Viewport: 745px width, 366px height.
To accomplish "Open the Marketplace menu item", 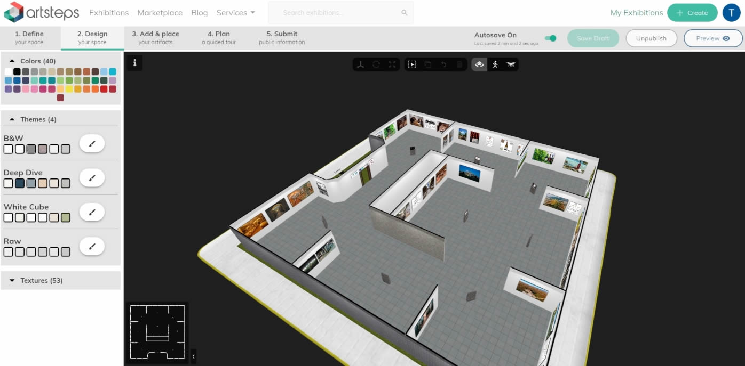I will tap(160, 13).
